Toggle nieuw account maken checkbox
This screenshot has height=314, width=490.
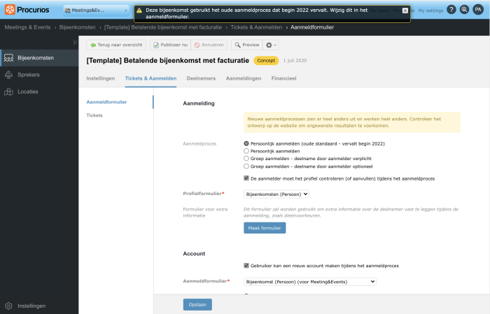pos(246,266)
